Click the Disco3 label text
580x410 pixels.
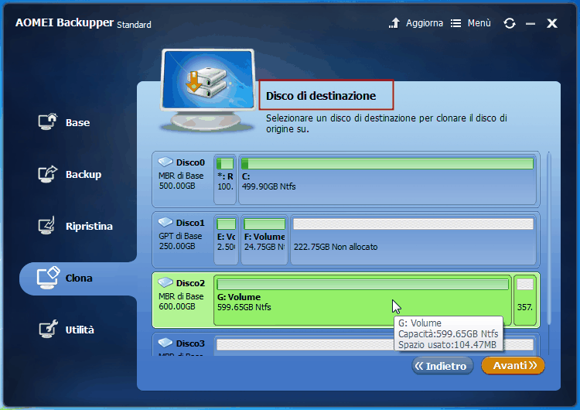[x=190, y=343]
